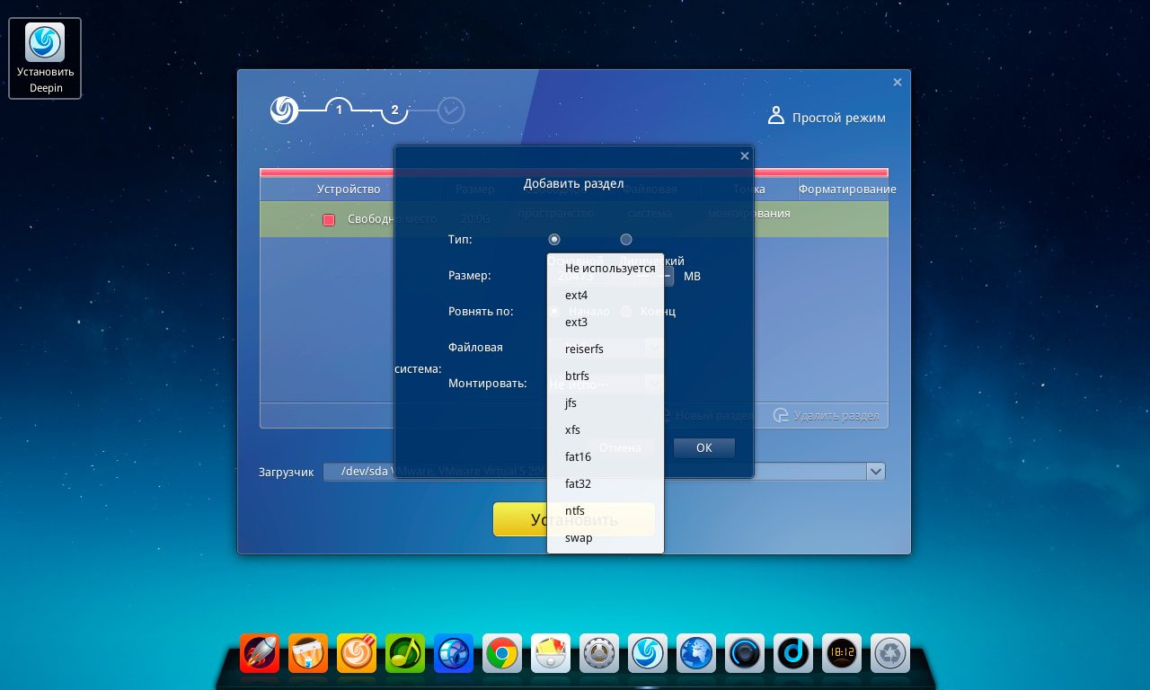
Task: Select the Логический partition type radio
Action: click(x=626, y=239)
